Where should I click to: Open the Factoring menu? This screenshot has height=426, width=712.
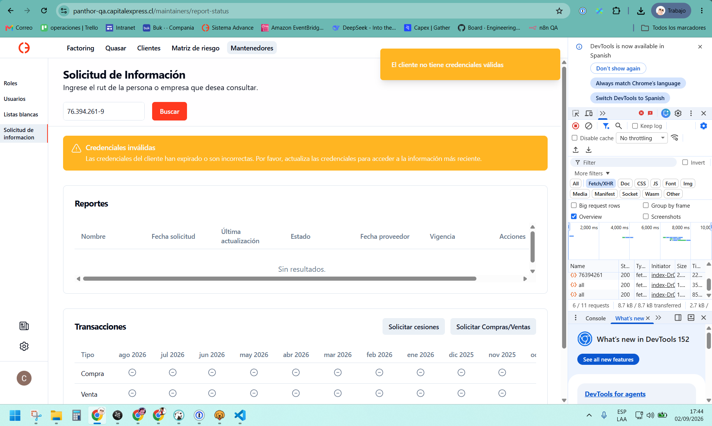[x=81, y=48]
